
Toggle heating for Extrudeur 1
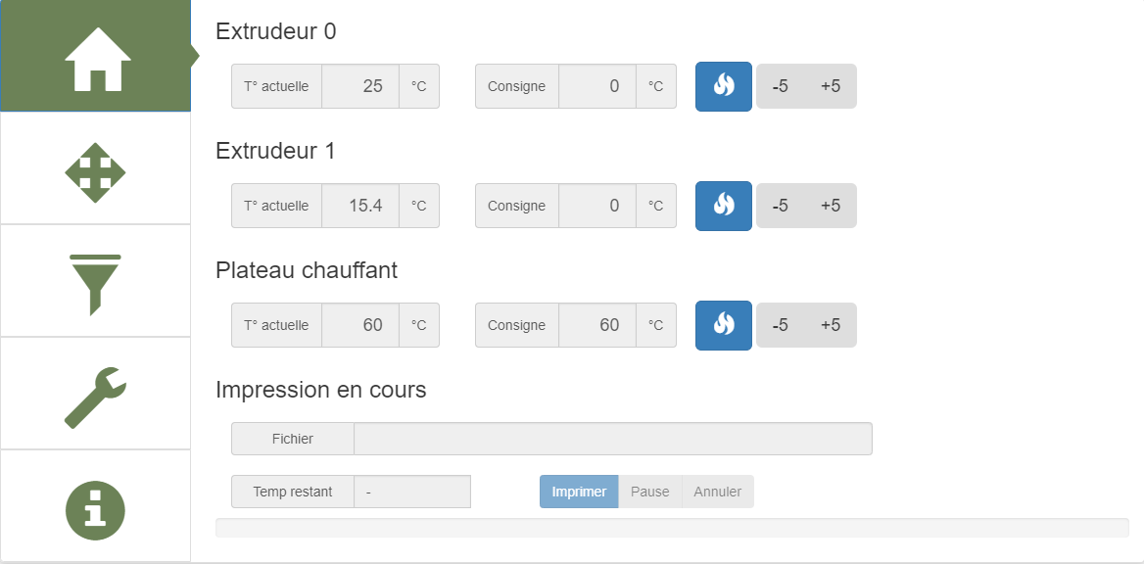(724, 206)
